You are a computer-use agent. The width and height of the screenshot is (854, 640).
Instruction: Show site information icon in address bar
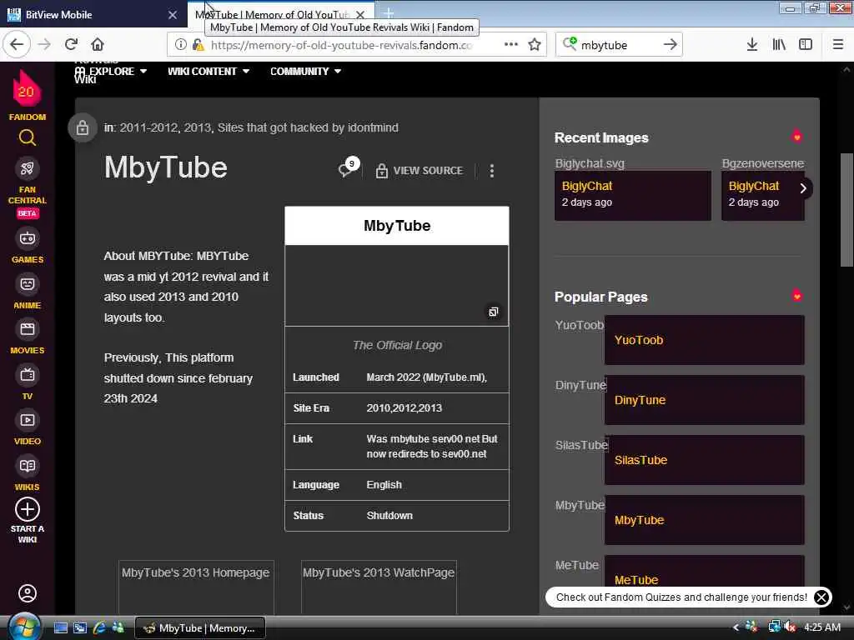tap(181, 45)
